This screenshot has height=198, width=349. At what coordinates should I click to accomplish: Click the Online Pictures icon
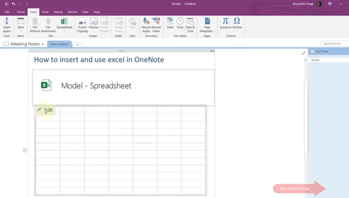point(104,25)
